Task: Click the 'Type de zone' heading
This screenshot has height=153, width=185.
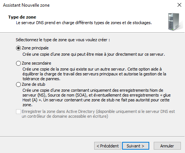Action: coord(22,17)
